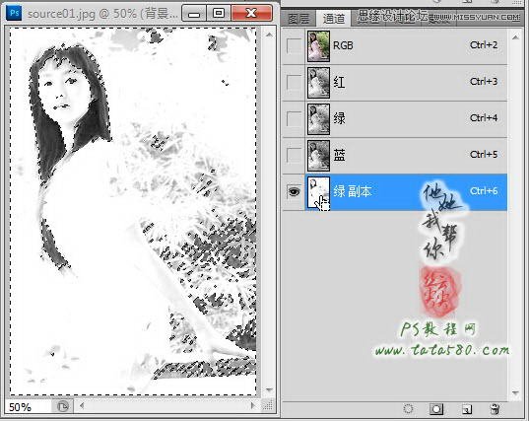Maximize the source01.jpg document window
529x421 pixels.
[219, 14]
